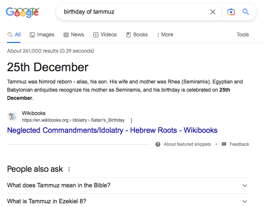Open three-dot options beside People also ask
Screen dimensions: 263x207
click(69, 169)
